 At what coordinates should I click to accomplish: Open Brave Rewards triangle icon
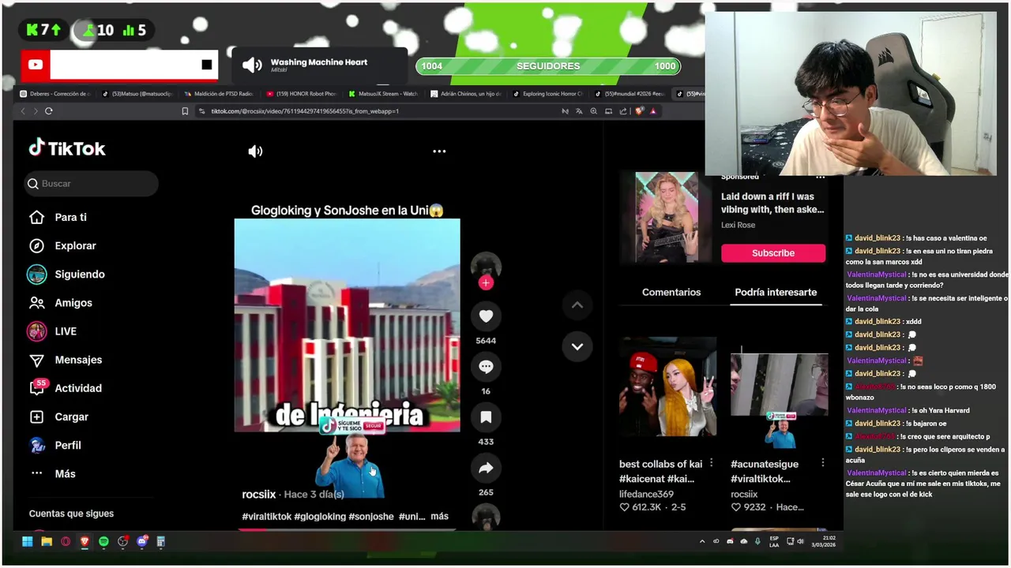pos(653,111)
